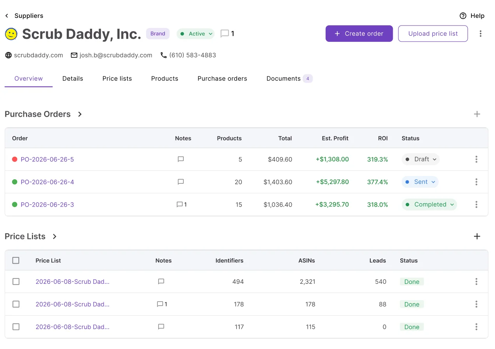Check the price list row with 117 identifiers
The height and width of the screenshot is (349, 495).
pos(16,327)
